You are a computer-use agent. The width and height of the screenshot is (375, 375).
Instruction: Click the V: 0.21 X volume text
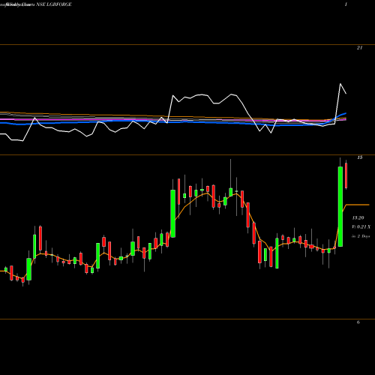pos(361,227)
